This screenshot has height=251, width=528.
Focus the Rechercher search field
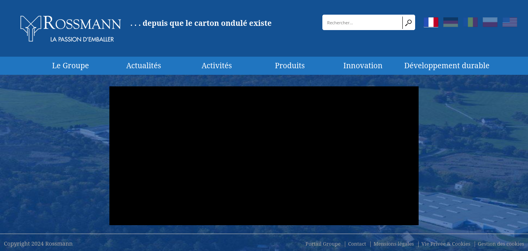pos(363,22)
